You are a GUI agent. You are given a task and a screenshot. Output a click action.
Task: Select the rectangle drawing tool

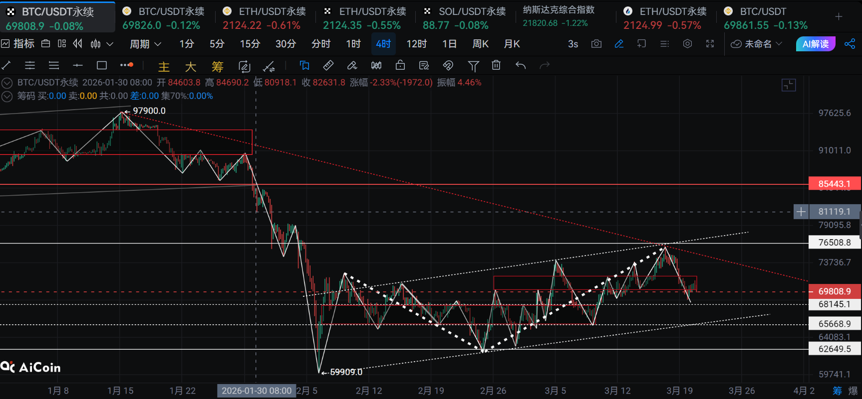(x=102, y=65)
